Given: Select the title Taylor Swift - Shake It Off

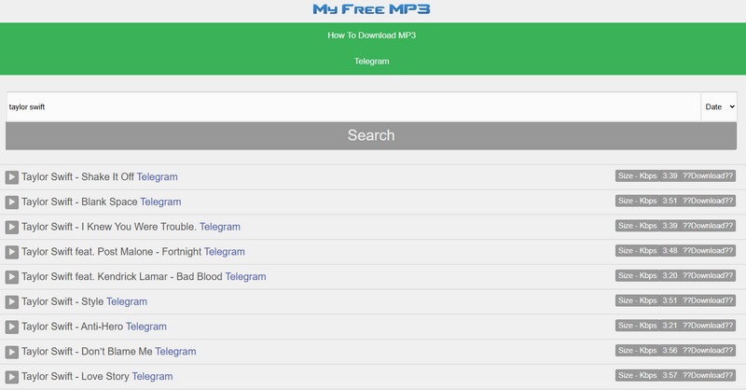Looking at the screenshot, I should [77, 176].
